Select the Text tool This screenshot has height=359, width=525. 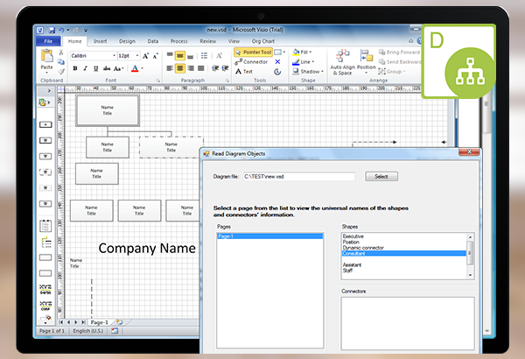click(244, 72)
